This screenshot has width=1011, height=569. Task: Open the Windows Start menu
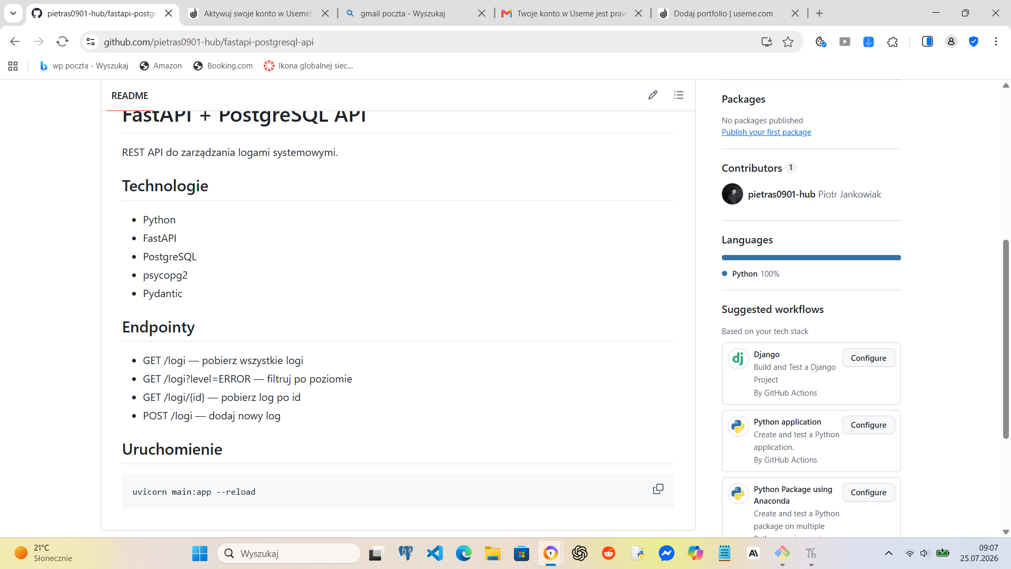(200, 553)
